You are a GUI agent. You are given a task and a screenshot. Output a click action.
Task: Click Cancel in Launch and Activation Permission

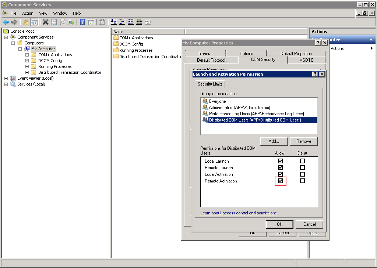click(309, 224)
